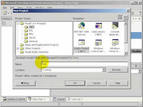Click the Modified column header
Viewport: 143px width, 107px height.
pos(137,51)
